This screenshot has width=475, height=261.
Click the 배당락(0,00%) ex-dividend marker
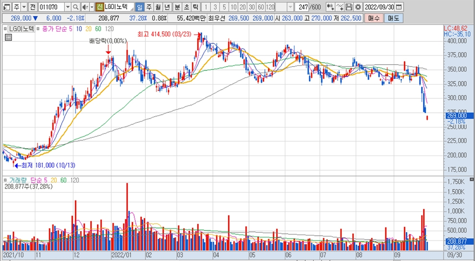click(x=108, y=41)
